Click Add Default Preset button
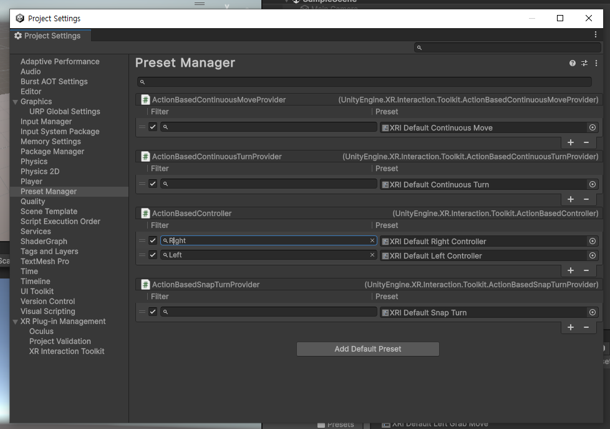 pos(367,349)
